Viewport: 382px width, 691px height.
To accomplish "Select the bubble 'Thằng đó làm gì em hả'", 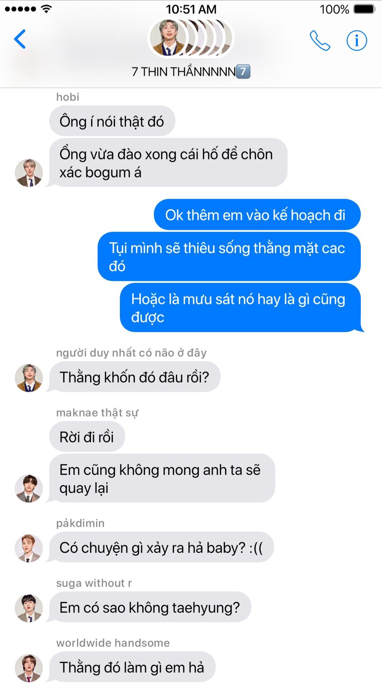I will (x=132, y=667).
